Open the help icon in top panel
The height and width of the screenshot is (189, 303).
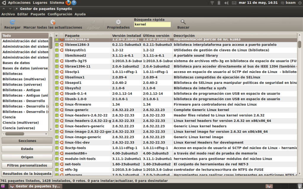click(74, 3)
